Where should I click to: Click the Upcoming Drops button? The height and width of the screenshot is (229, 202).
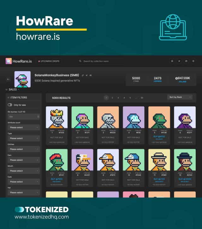[x=49, y=61]
